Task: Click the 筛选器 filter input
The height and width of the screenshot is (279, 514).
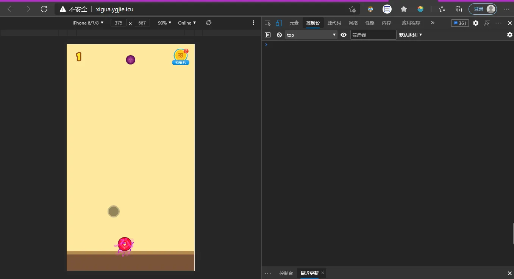Action: 373,35
